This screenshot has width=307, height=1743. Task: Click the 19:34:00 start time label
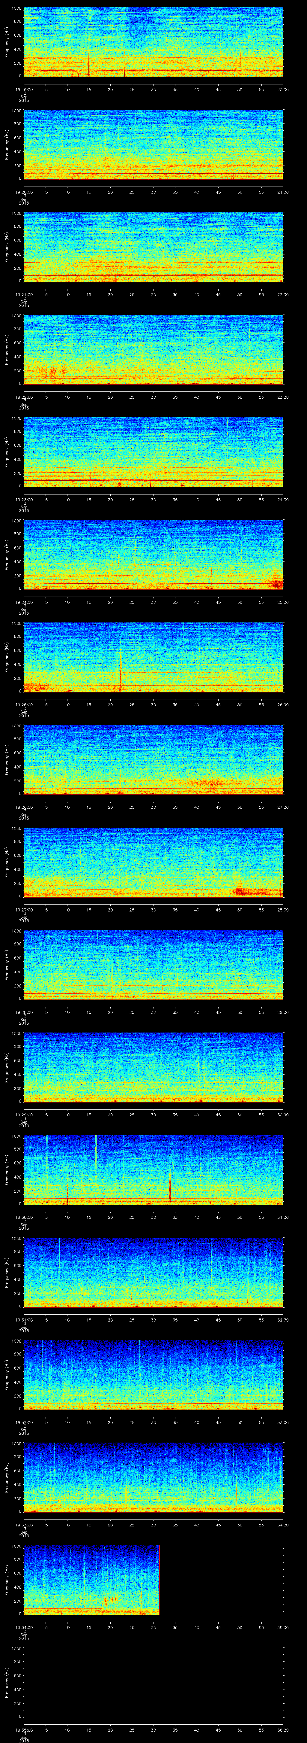coord(24,1627)
